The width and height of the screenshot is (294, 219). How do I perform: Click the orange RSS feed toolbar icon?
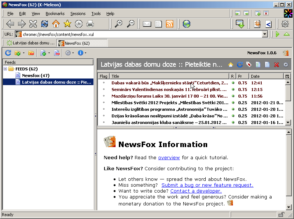170,24
